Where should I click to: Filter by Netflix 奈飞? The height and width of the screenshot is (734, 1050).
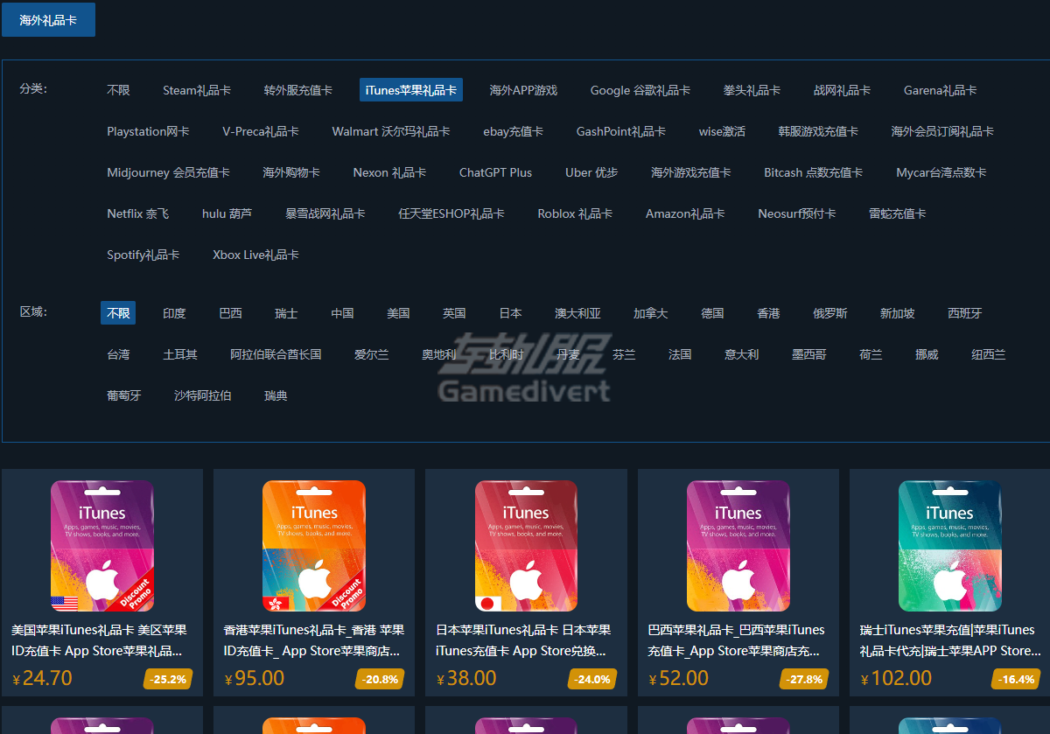(x=138, y=213)
